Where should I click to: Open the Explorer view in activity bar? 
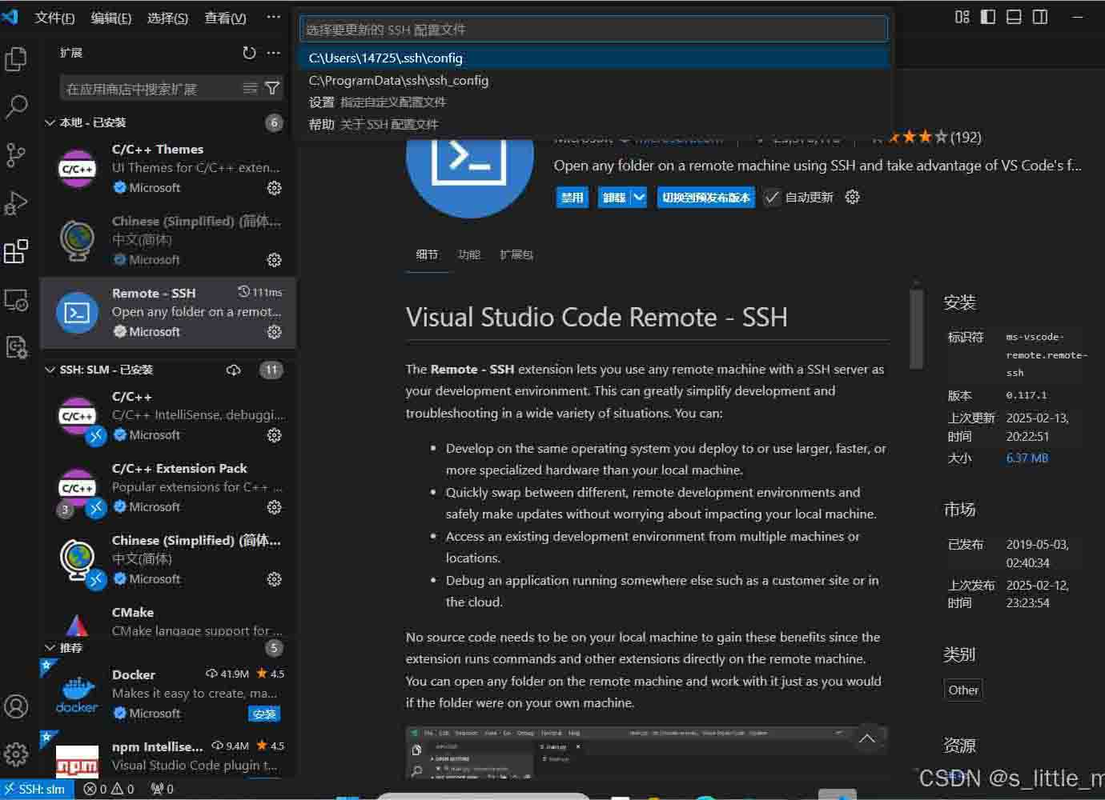pos(16,59)
